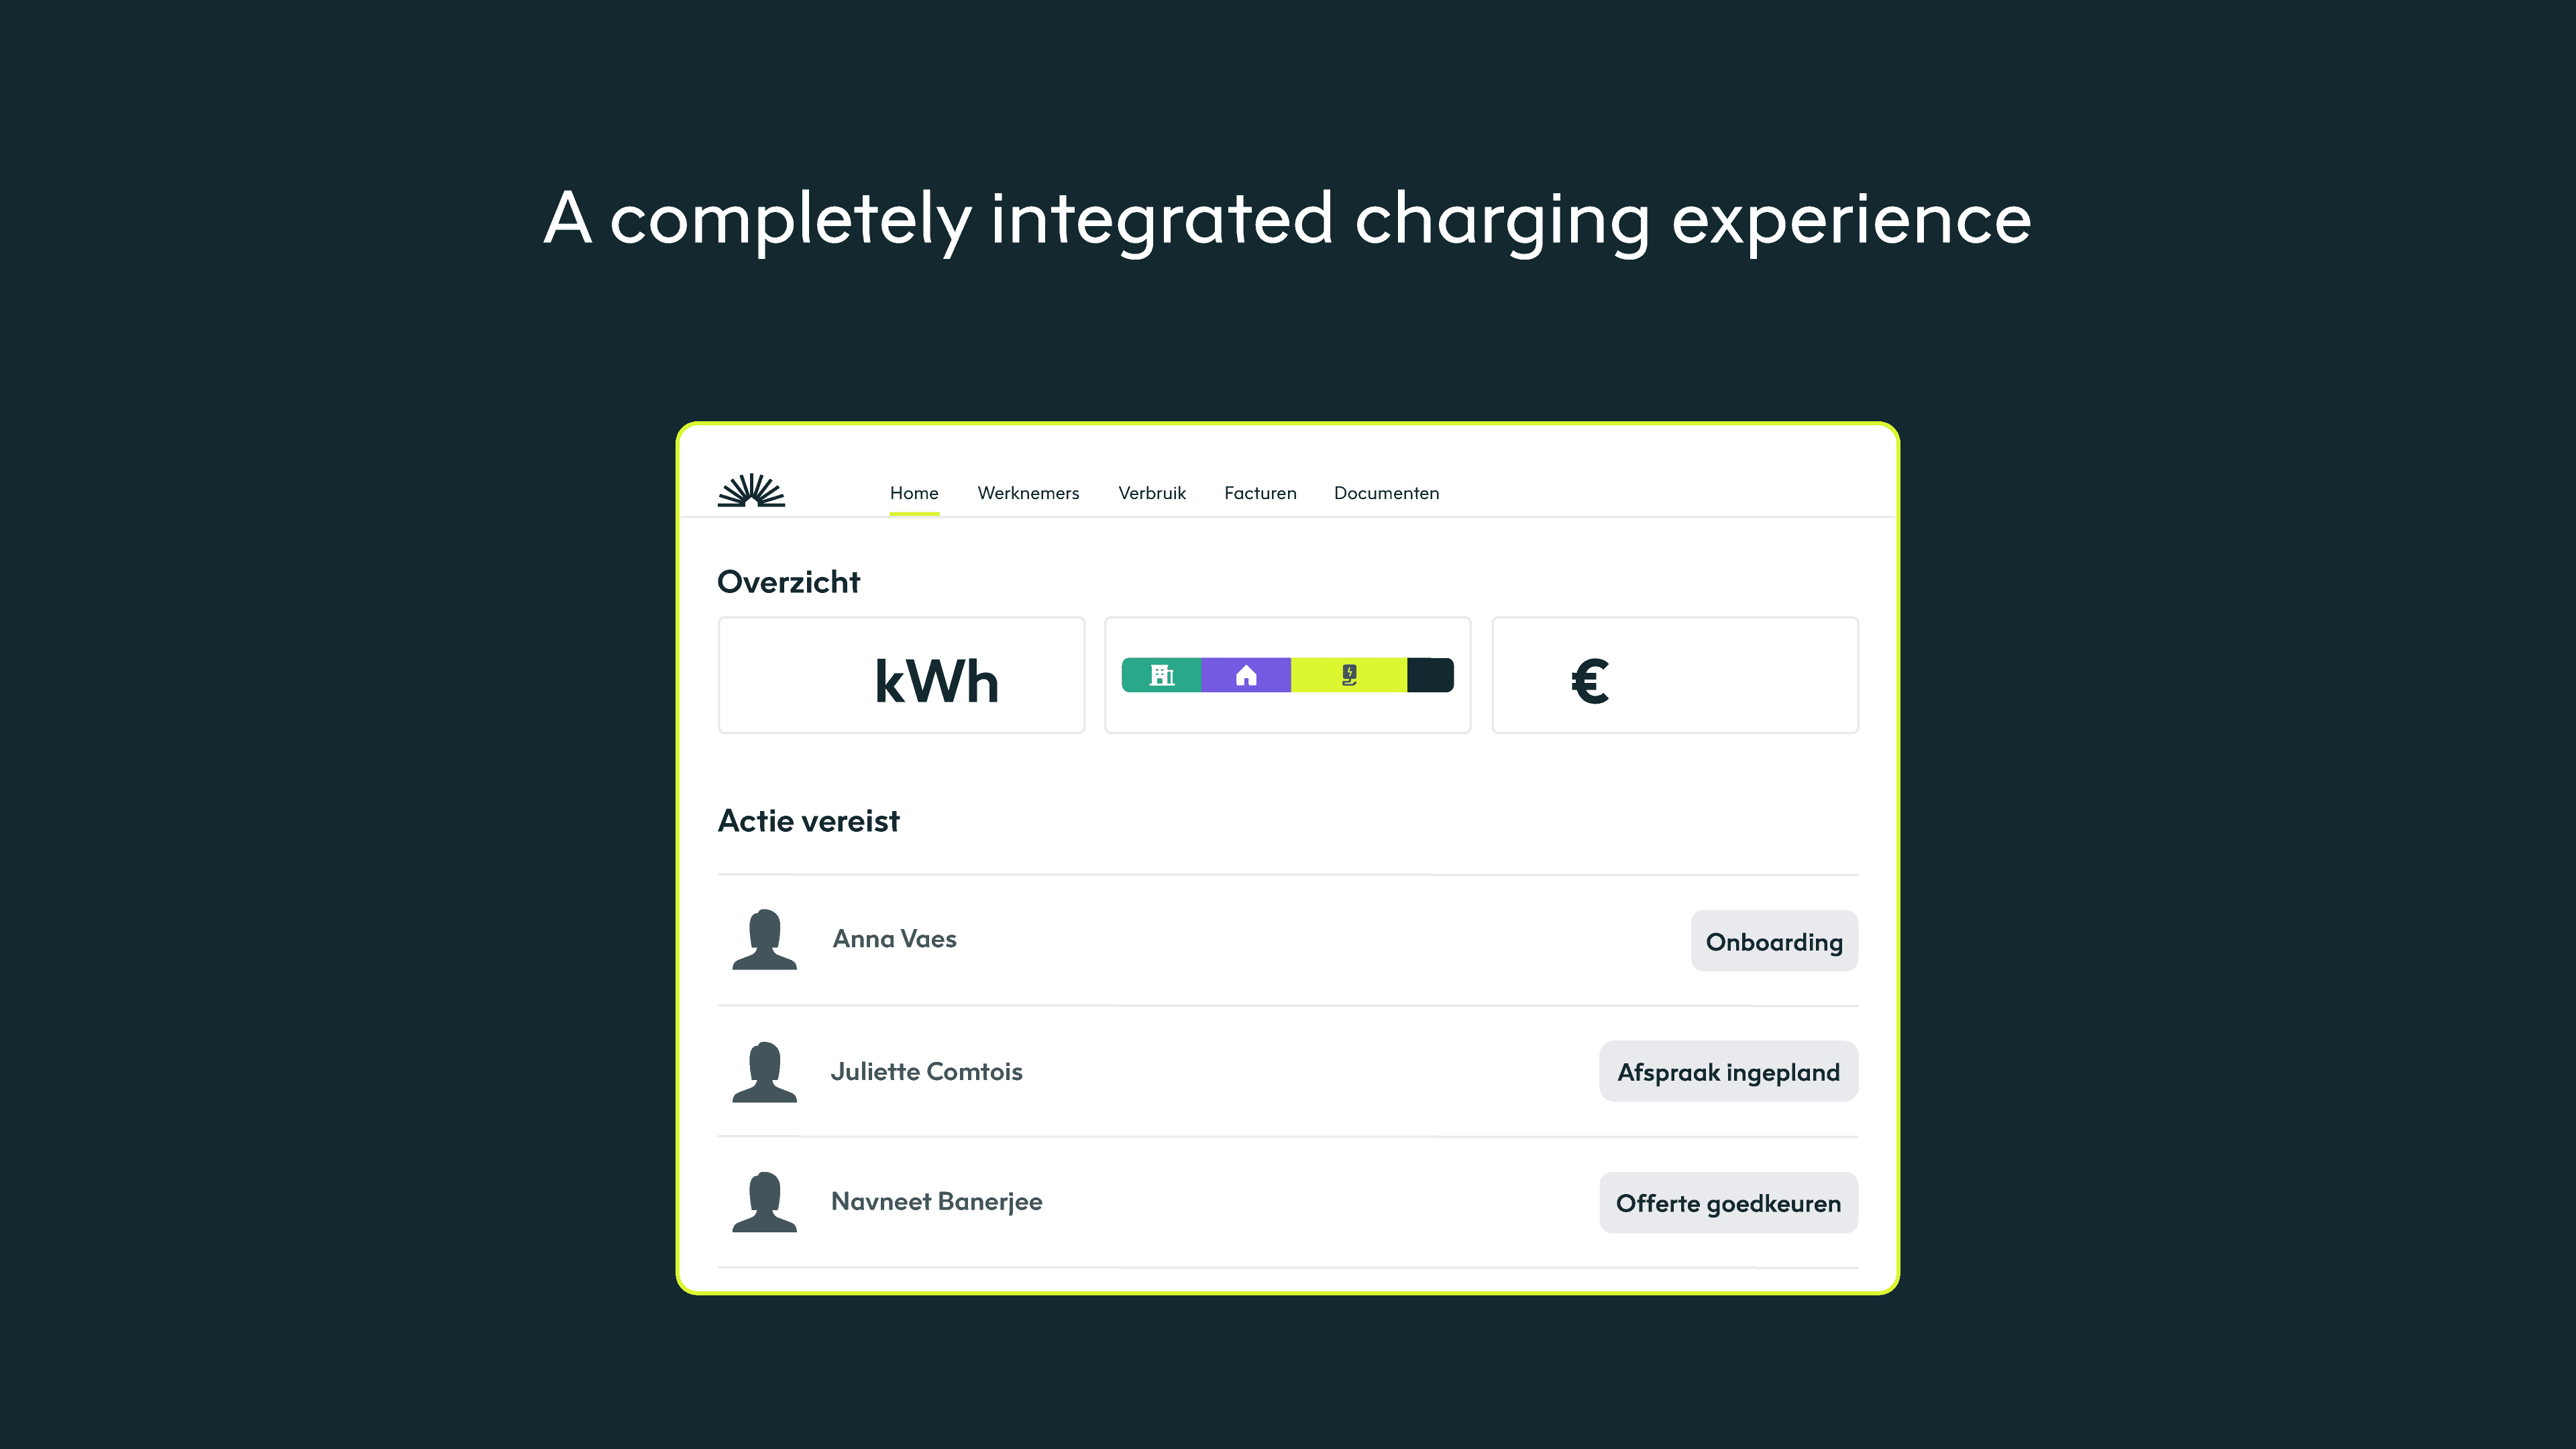Image resolution: width=2576 pixels, height=1449 pixels.
Task: Click Anna Vaes avatar icon
Action: pyautogui.click(x=764, y=940)
